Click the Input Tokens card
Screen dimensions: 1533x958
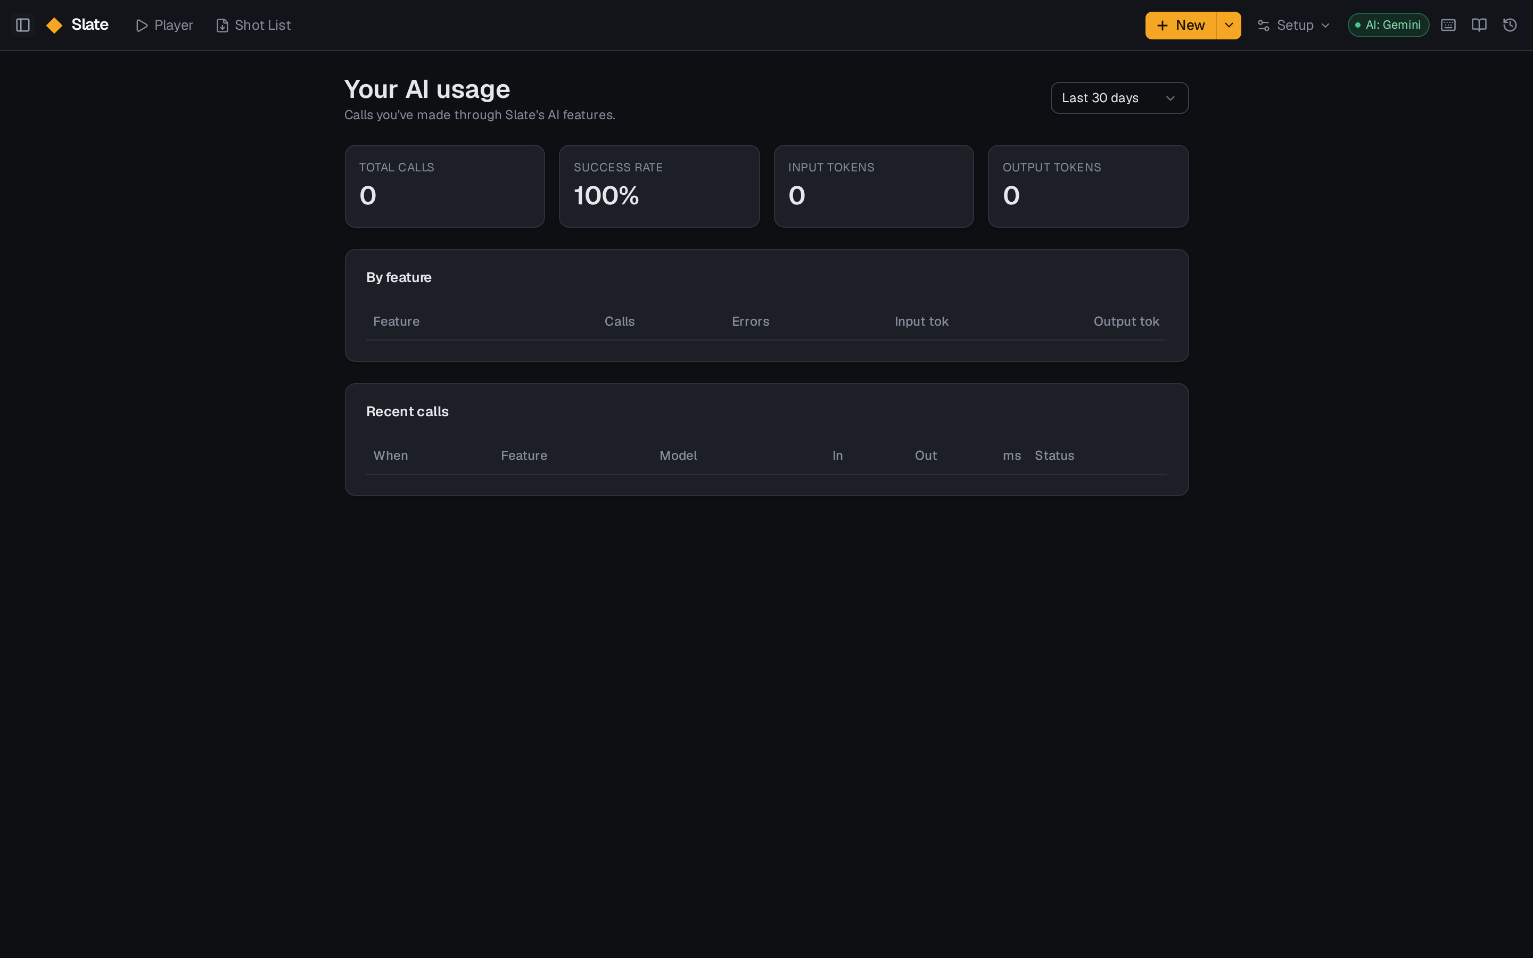[873, 186]
